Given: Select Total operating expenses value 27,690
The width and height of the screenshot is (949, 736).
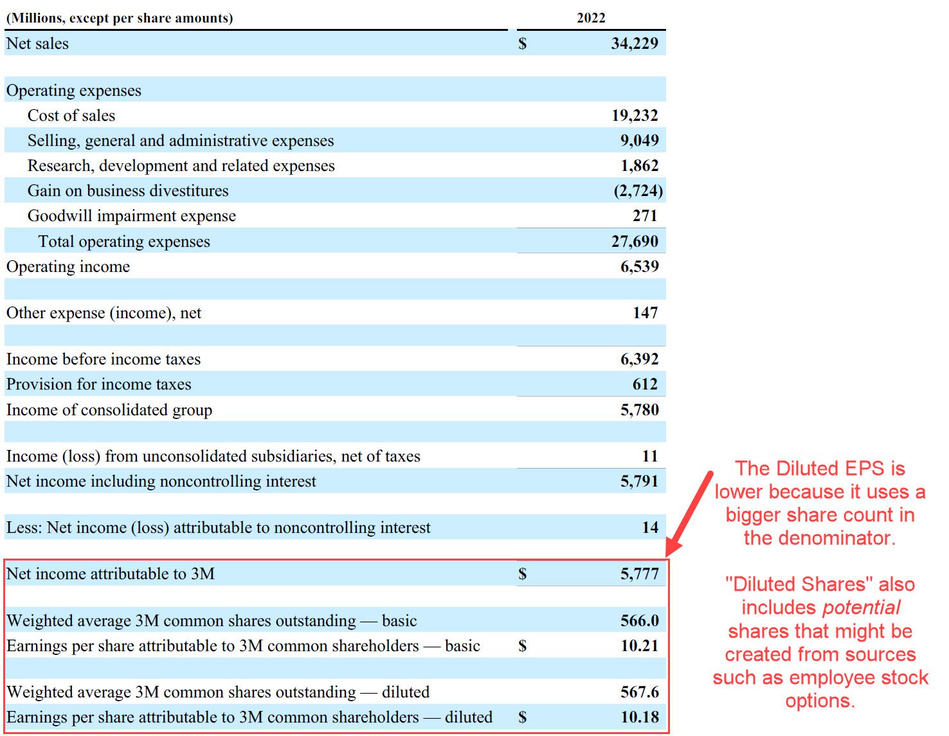Looking at the screenshot, I should point(634,242).
